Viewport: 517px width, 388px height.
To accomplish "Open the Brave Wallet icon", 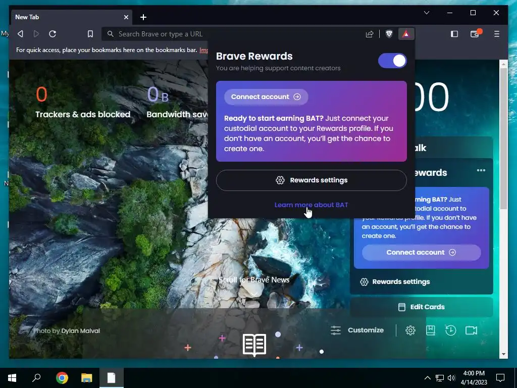I will (x=475, y=34).
